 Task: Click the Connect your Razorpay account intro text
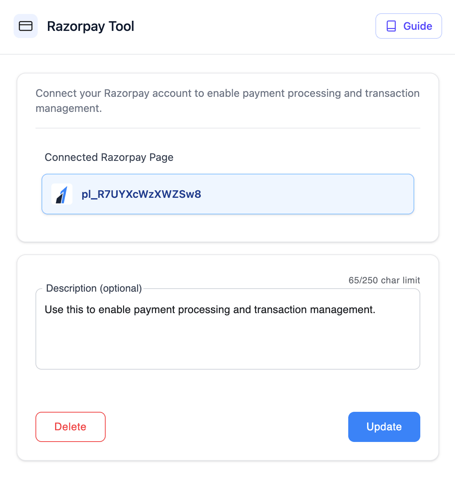click(227, 93)
